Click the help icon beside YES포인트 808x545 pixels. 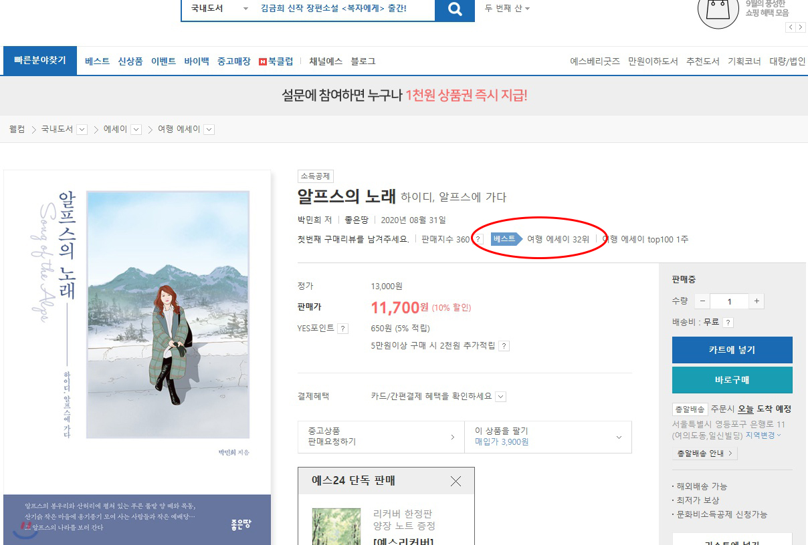point(343,329)
